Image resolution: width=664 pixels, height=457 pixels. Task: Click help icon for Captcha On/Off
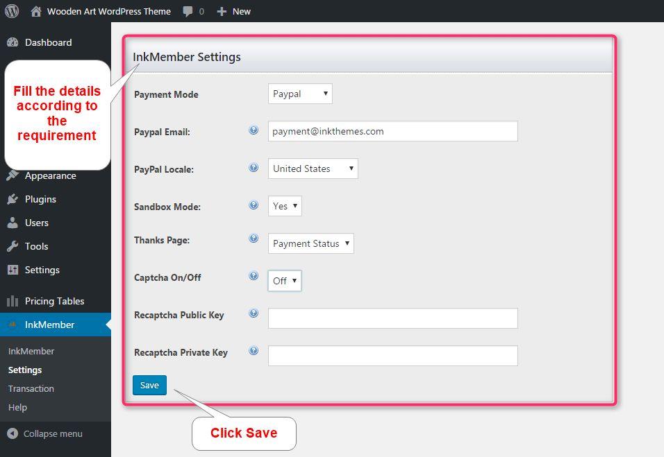pyautogui.click(x=254, y=275)
